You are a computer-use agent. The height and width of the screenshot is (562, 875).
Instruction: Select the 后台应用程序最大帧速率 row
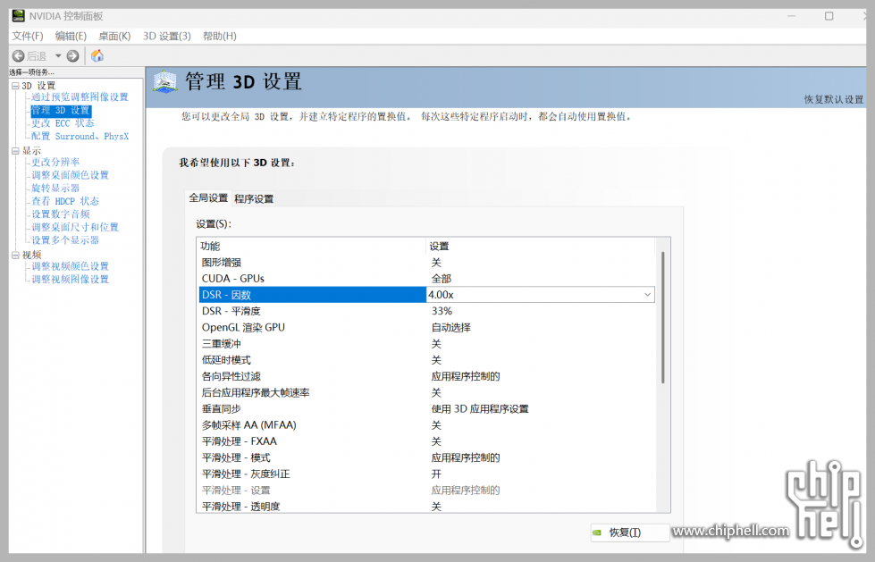[x=426, y=392]
